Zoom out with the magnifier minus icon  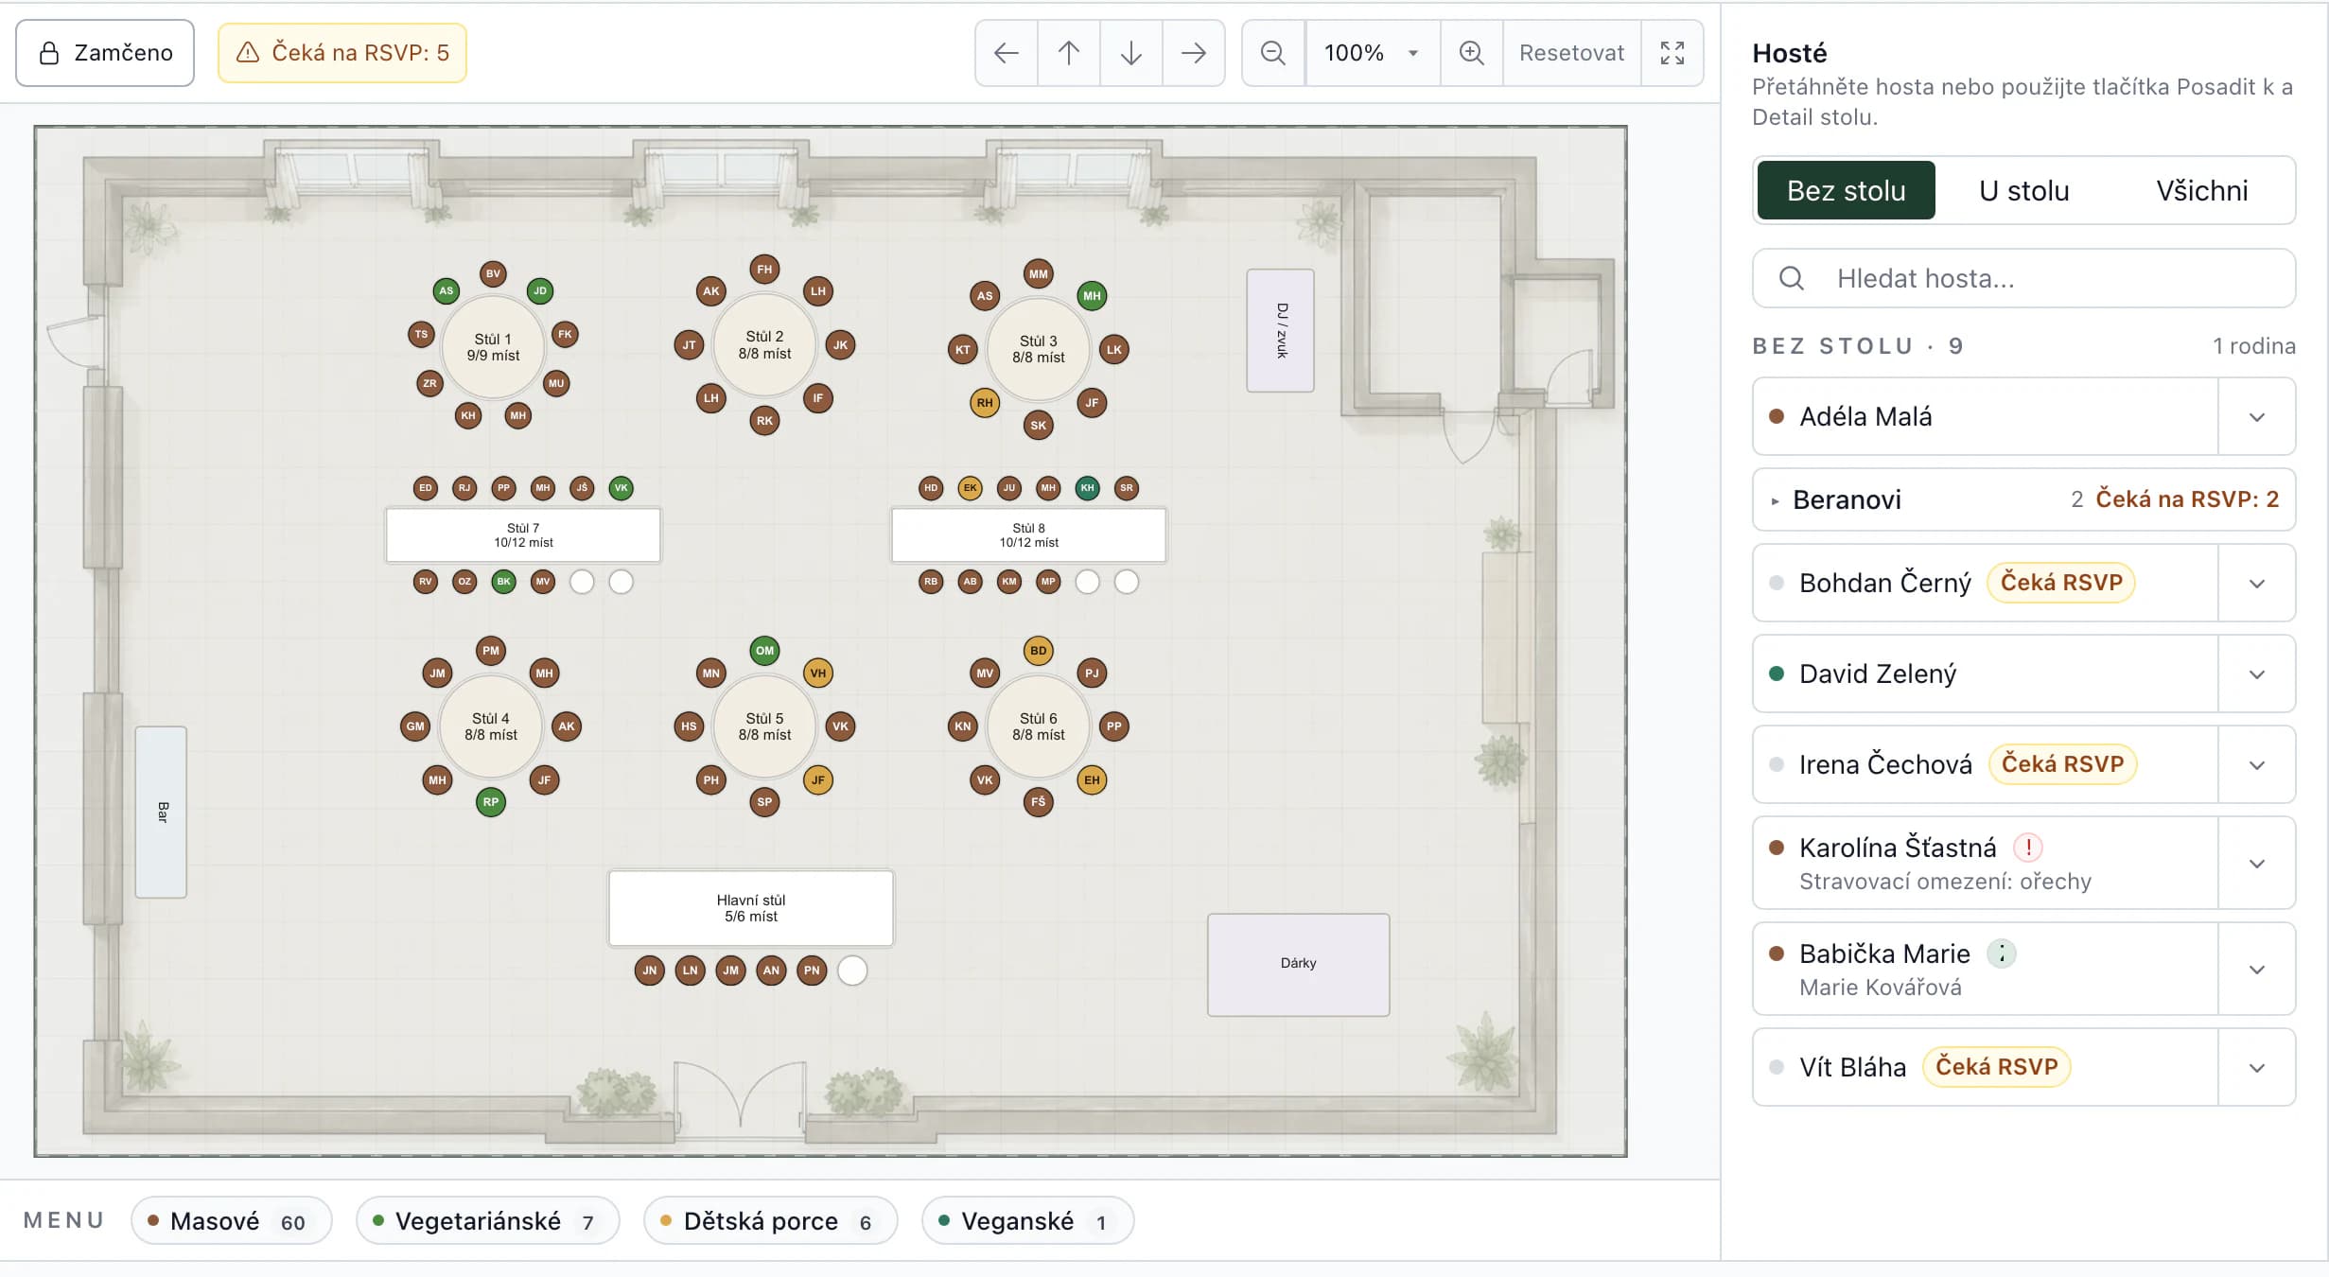[x=1273, y=53]
